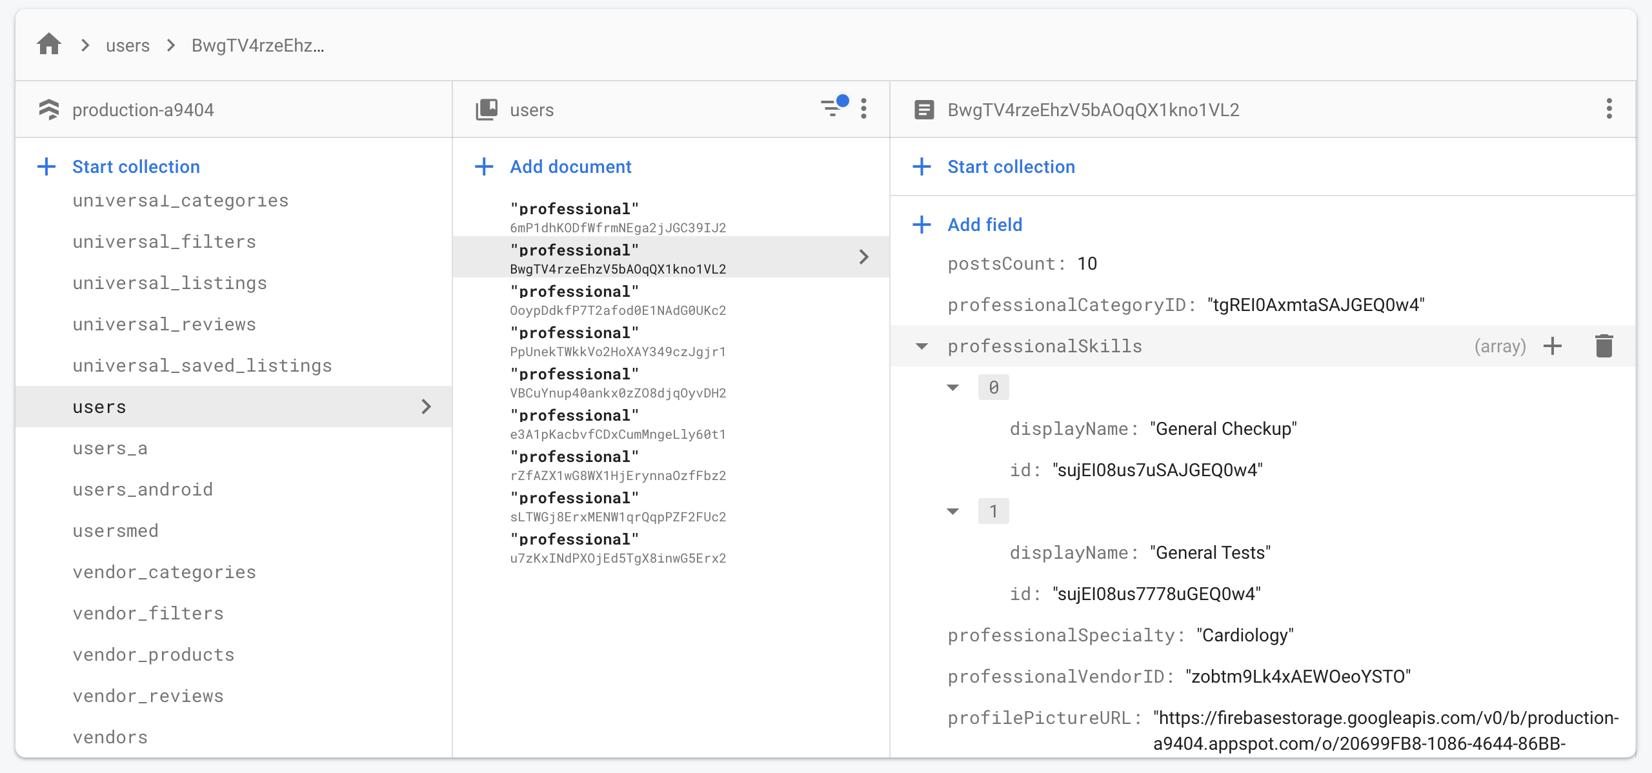
Task: Open the vendor_products collection
Action: (x=154, y=654)
